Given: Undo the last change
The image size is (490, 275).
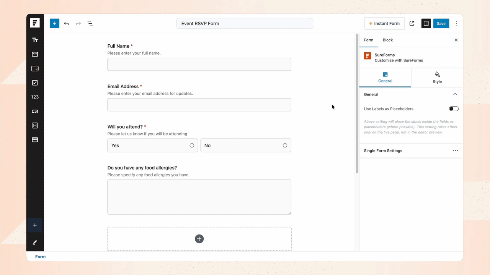Looking at the screenshot, I should (67, 23).
